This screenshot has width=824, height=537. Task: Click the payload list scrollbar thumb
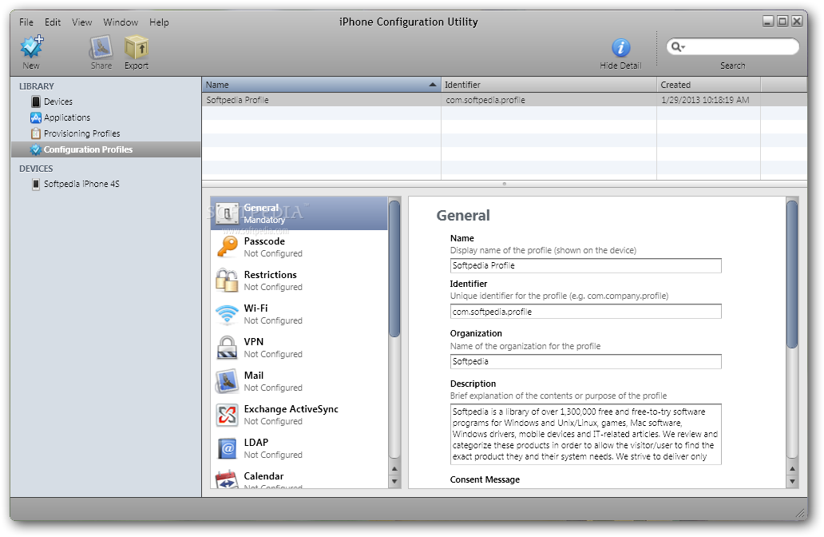(394, 268)
